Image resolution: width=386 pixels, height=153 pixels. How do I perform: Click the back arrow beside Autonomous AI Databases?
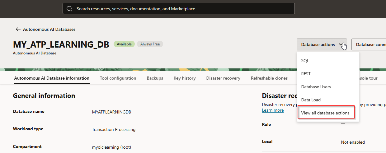click(x=18, y=29)
